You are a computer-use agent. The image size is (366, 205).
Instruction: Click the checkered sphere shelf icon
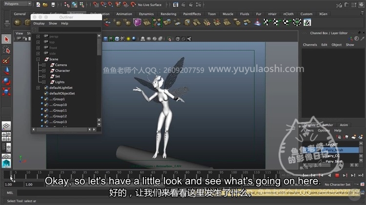(297, 22)
